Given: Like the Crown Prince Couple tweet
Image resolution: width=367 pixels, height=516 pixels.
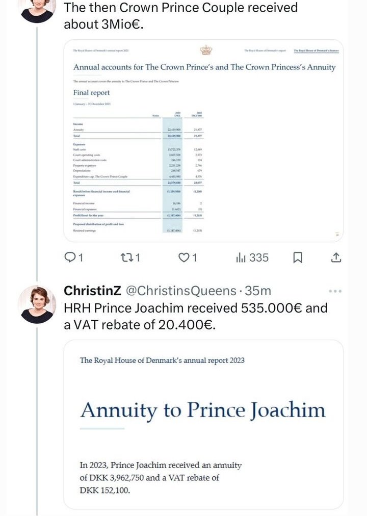Looking at the screenshot, I should pyautogui.click(x=185, y=258).
